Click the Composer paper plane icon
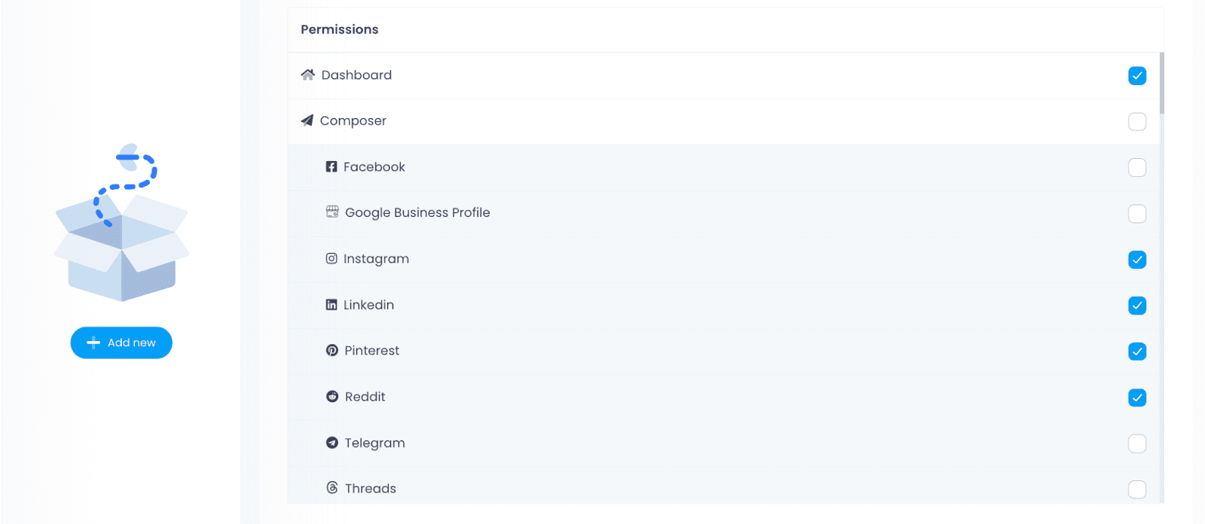1205x524 pixels. pyautogui.click(x=307, y=120)
